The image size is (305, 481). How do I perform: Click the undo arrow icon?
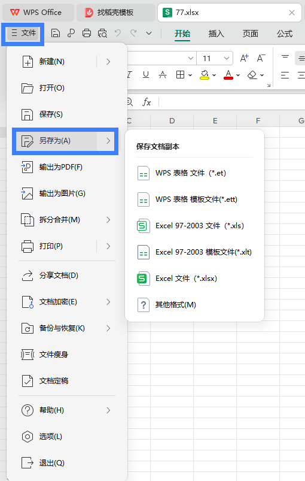[x=118, y=33]
